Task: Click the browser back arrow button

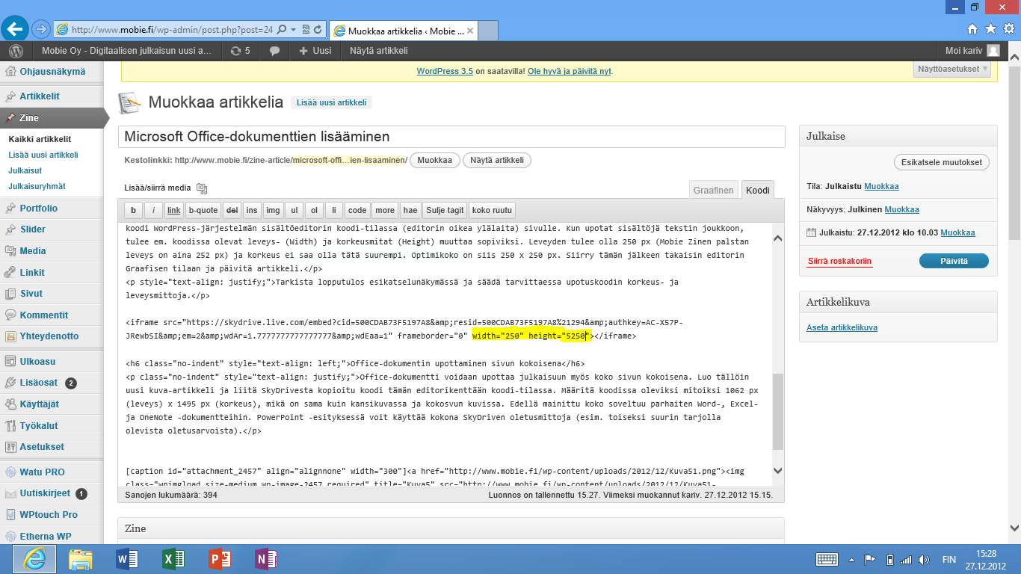Action: [16, 29]
